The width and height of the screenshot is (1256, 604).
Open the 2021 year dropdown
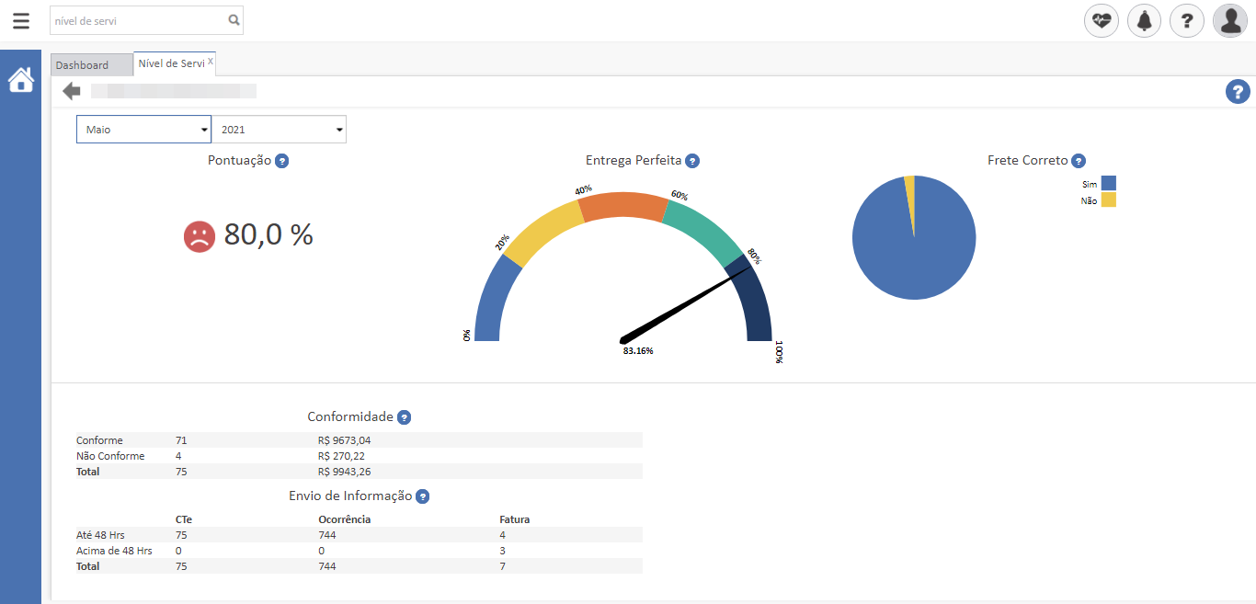pos(279,130)
